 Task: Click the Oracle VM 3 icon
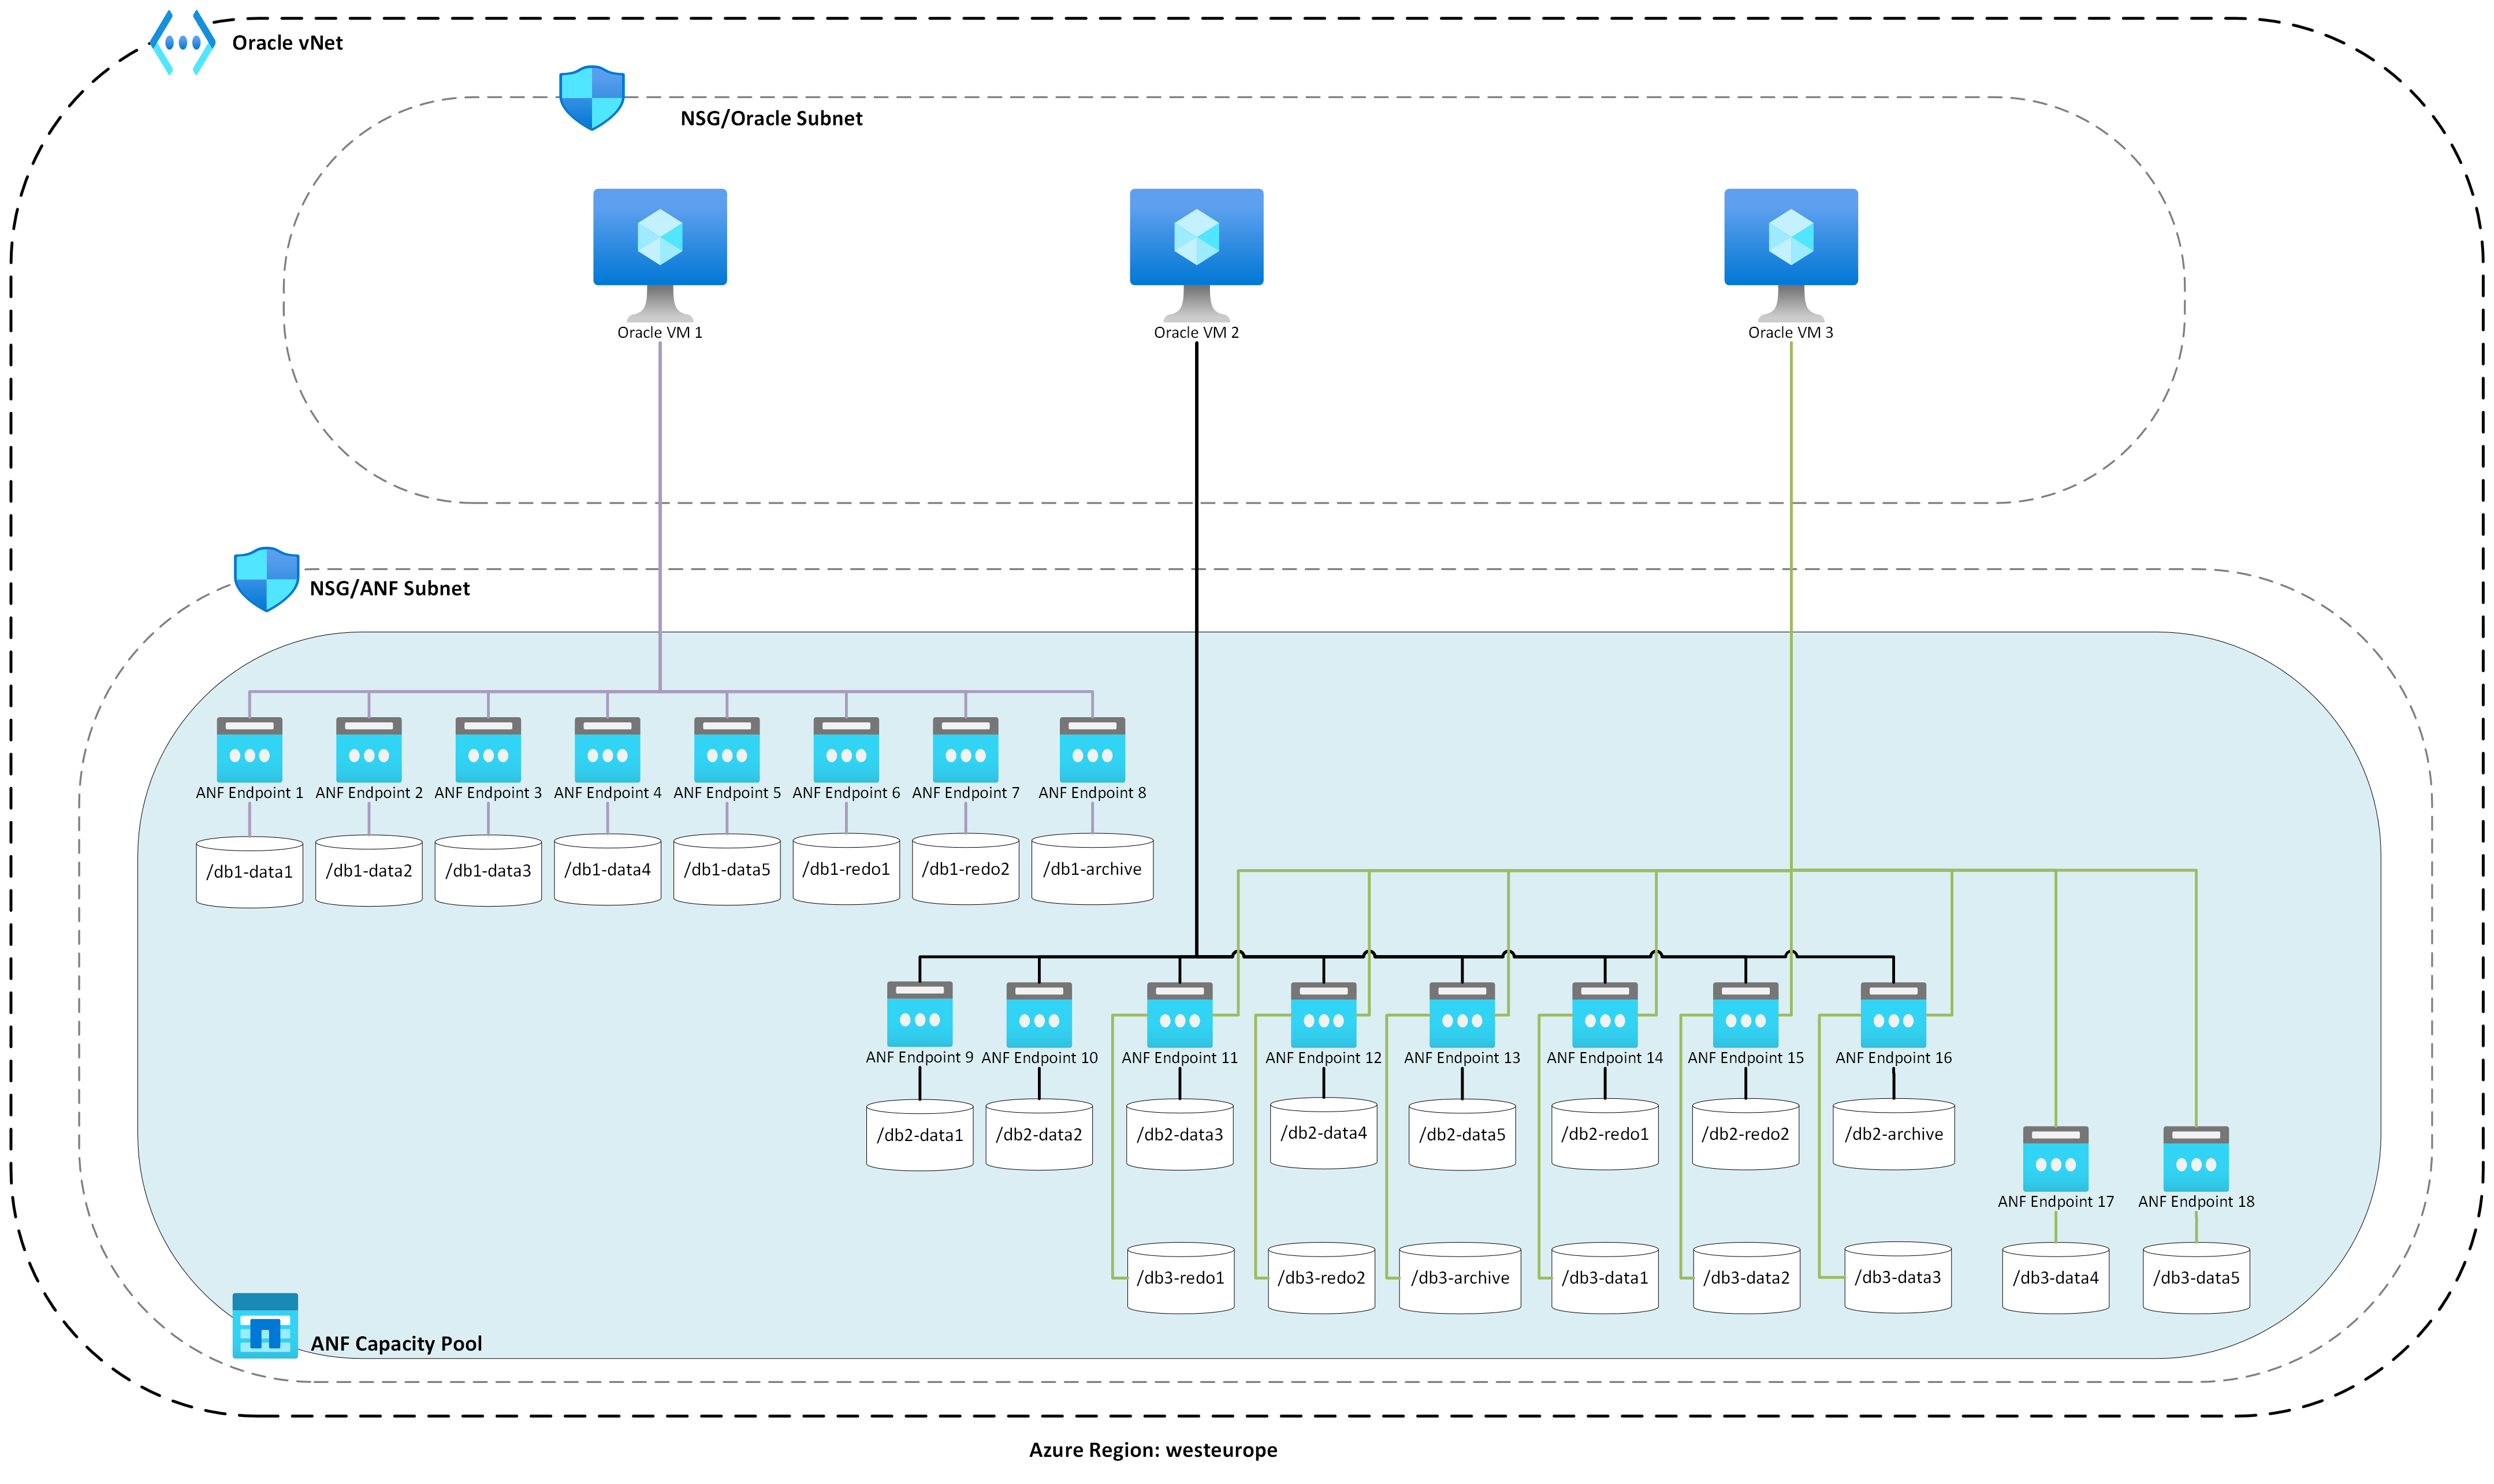coord(1790,241)
